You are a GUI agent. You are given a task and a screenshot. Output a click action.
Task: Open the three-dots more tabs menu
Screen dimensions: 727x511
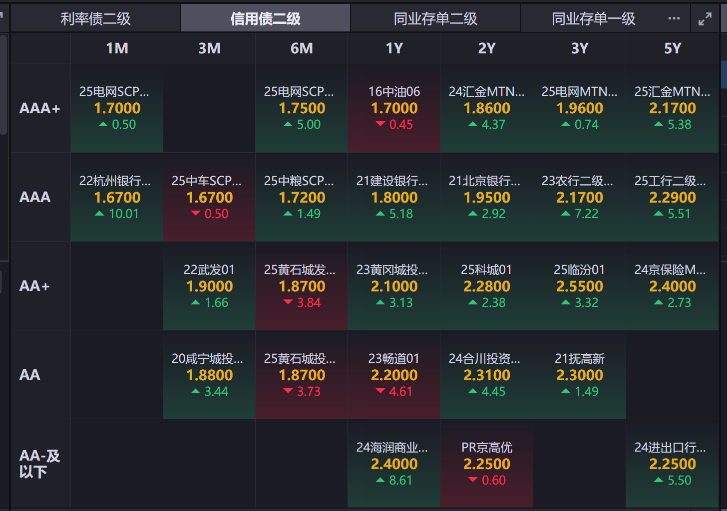(674, 18)
